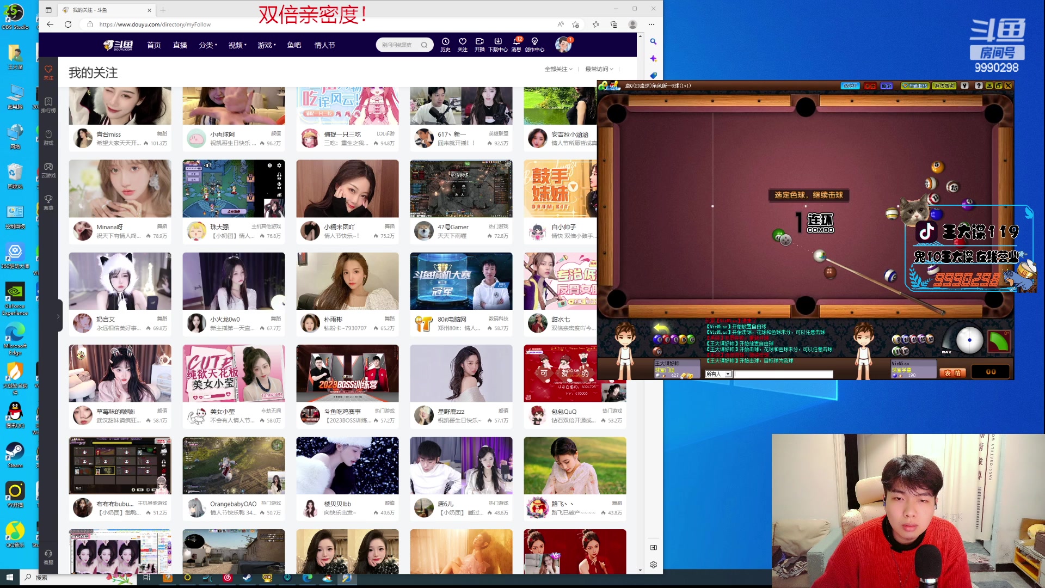Open a new browser tab

[163, 10]
